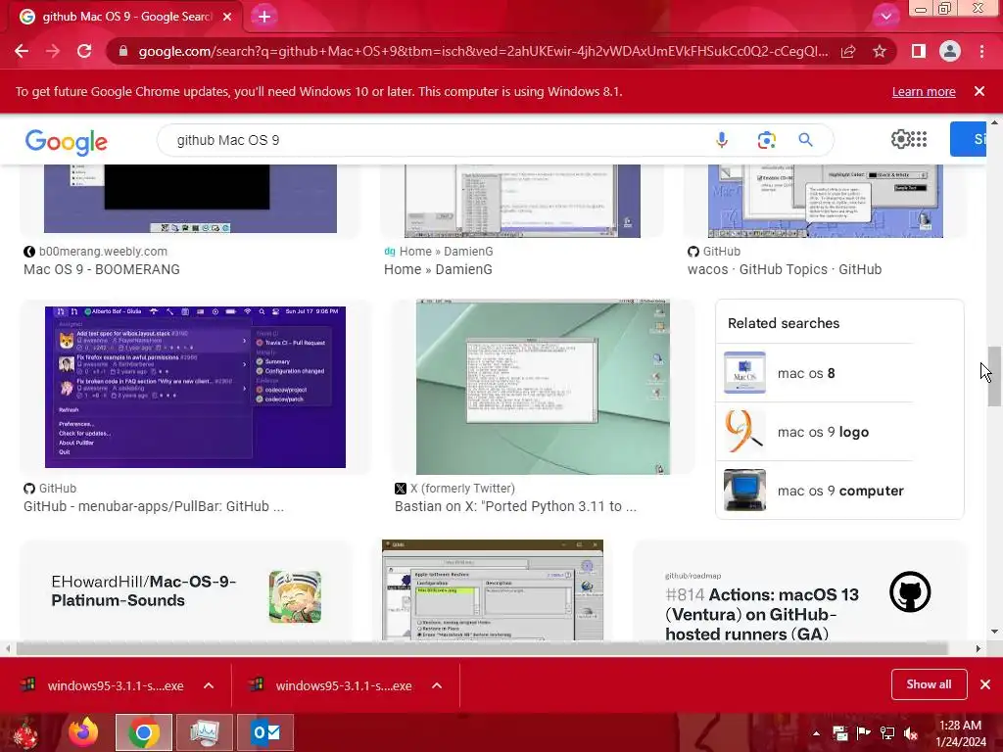This screenshot has height=752, width=1003.
Task: Open Windows Start button
Action: pyautogui.click(x=26, y=732)
